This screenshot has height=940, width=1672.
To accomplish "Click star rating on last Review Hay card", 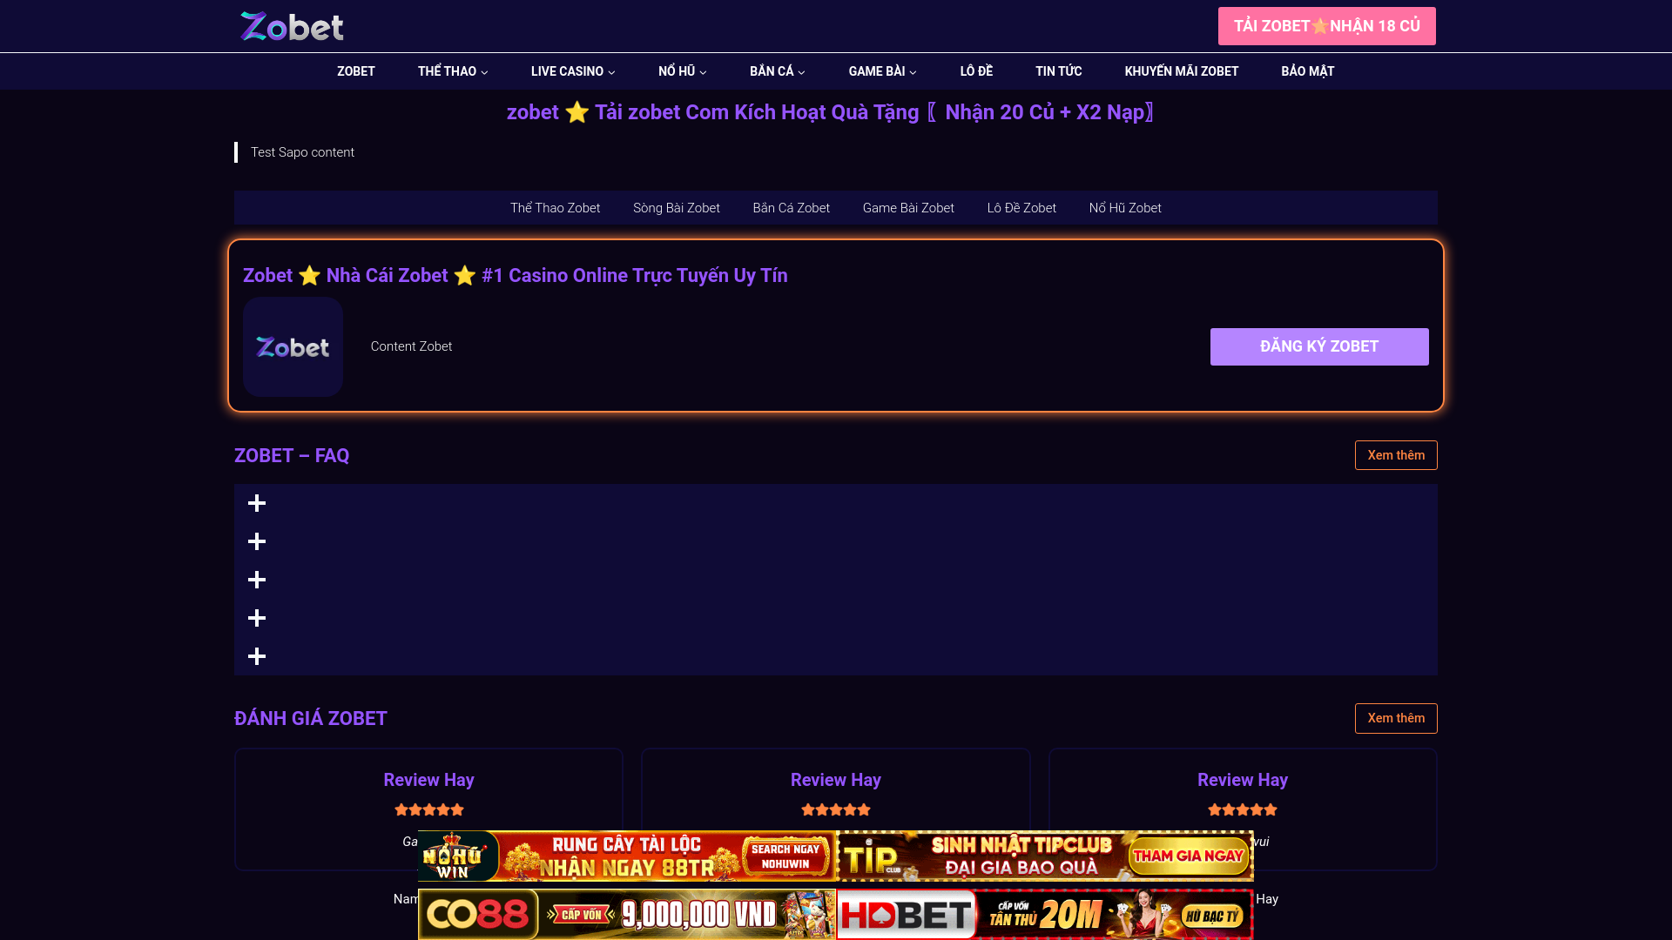I will click(x=1243, y=809).
